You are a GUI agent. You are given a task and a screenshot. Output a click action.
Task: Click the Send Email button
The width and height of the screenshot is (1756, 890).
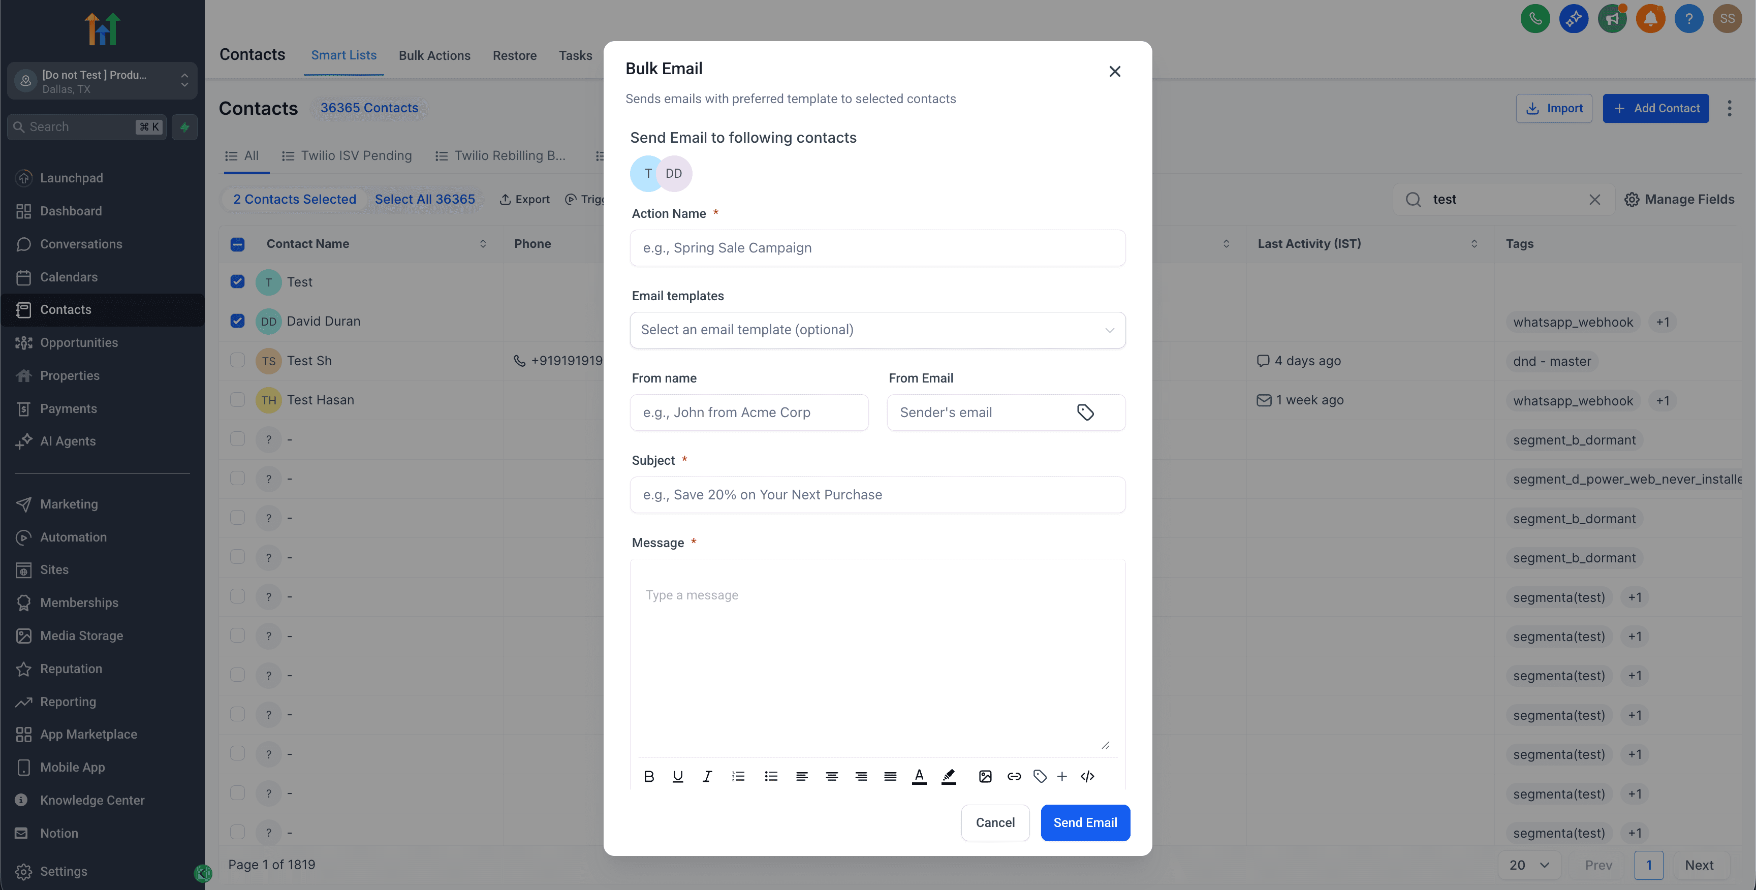click(x=1085, y=822)
